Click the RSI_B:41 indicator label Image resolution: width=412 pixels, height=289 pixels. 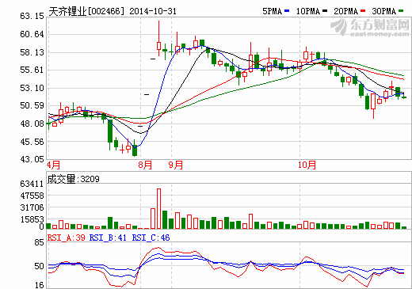[x=108, y=238]
